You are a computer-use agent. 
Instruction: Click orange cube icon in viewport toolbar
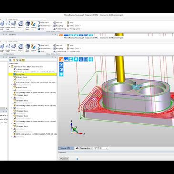[x=61, y=60]
